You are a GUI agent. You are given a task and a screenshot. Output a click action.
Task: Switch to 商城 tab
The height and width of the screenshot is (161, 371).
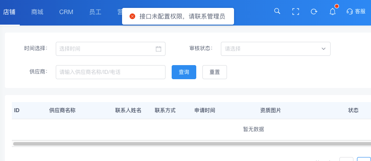pos(37,12)
